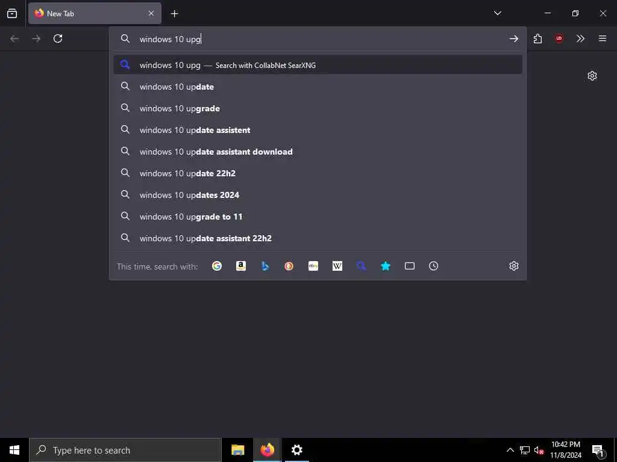This screenshot has width=617, height=462.
Task: Select the New Tab tab
Action: (x=95, y=13)
